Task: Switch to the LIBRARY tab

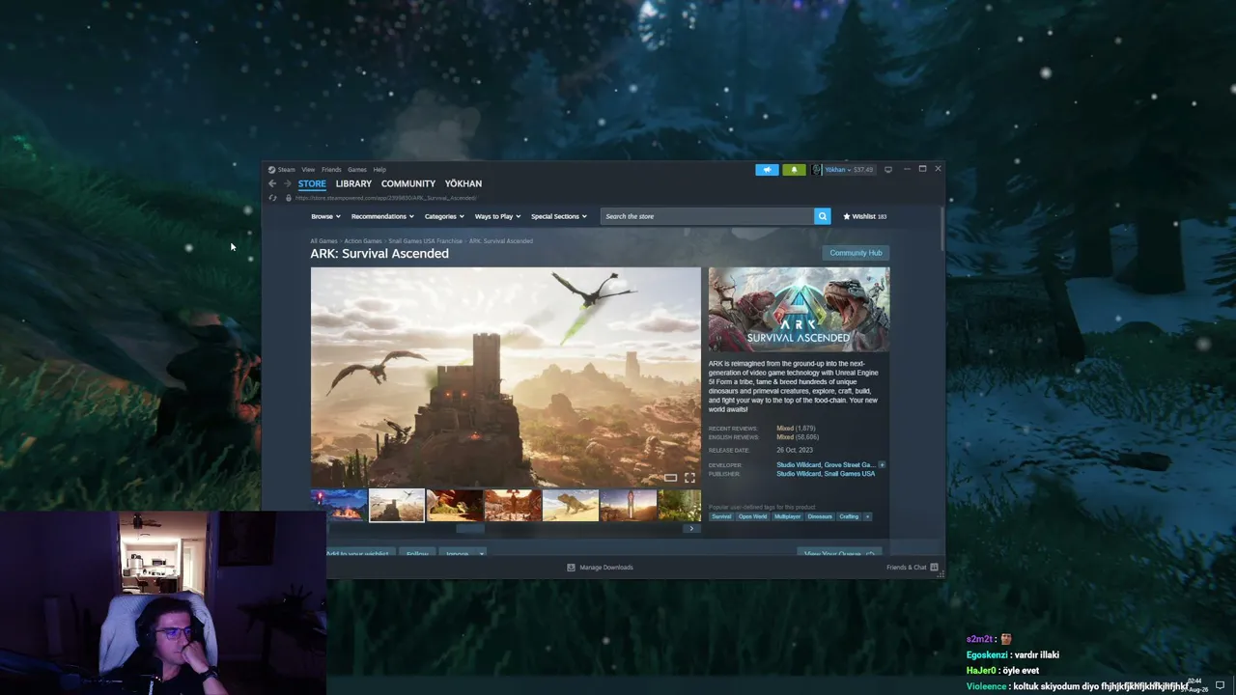Action: pos(353,183)
